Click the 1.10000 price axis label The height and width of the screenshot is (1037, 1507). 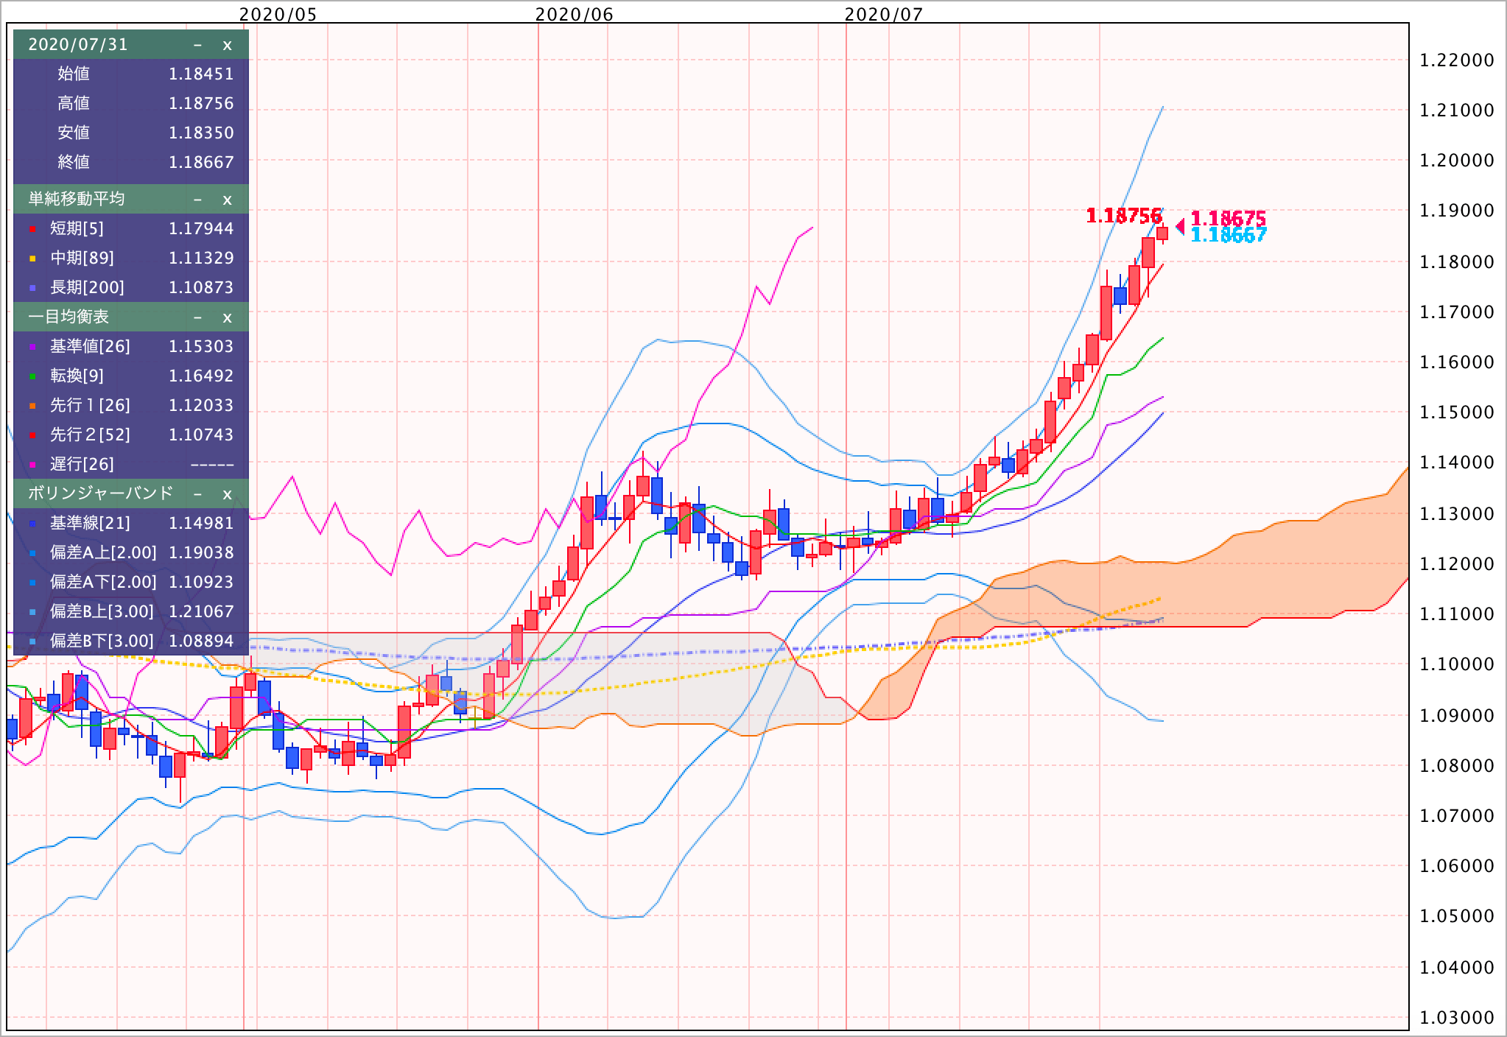point(1457,664)
